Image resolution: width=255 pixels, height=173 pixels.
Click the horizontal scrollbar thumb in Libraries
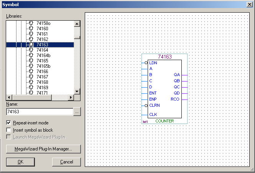pos(32,97)
